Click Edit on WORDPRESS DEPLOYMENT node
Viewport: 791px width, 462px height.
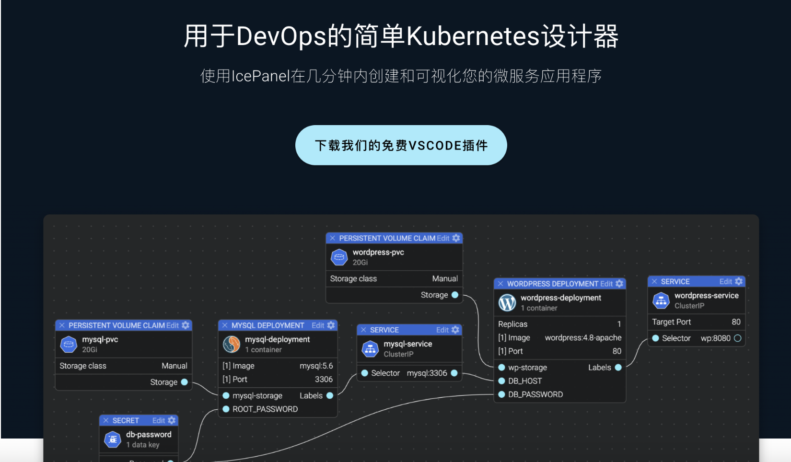606,284
